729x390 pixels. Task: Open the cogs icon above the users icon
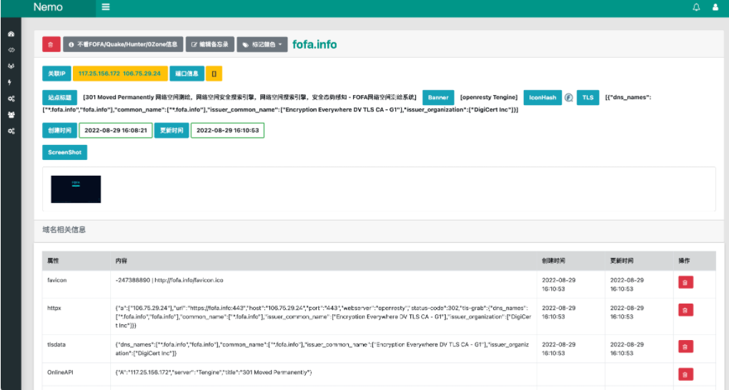click(11, 99)
